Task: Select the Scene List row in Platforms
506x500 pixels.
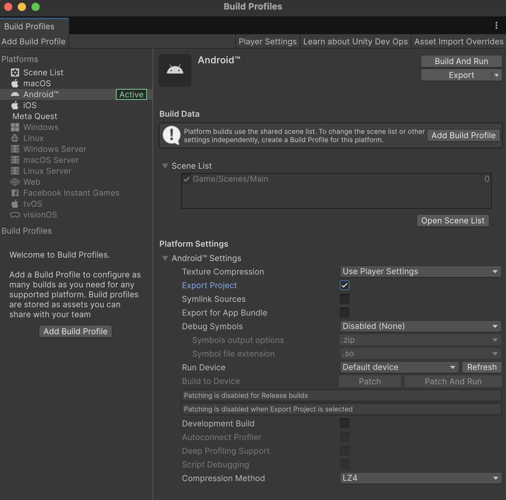Action: coord(76,73)
